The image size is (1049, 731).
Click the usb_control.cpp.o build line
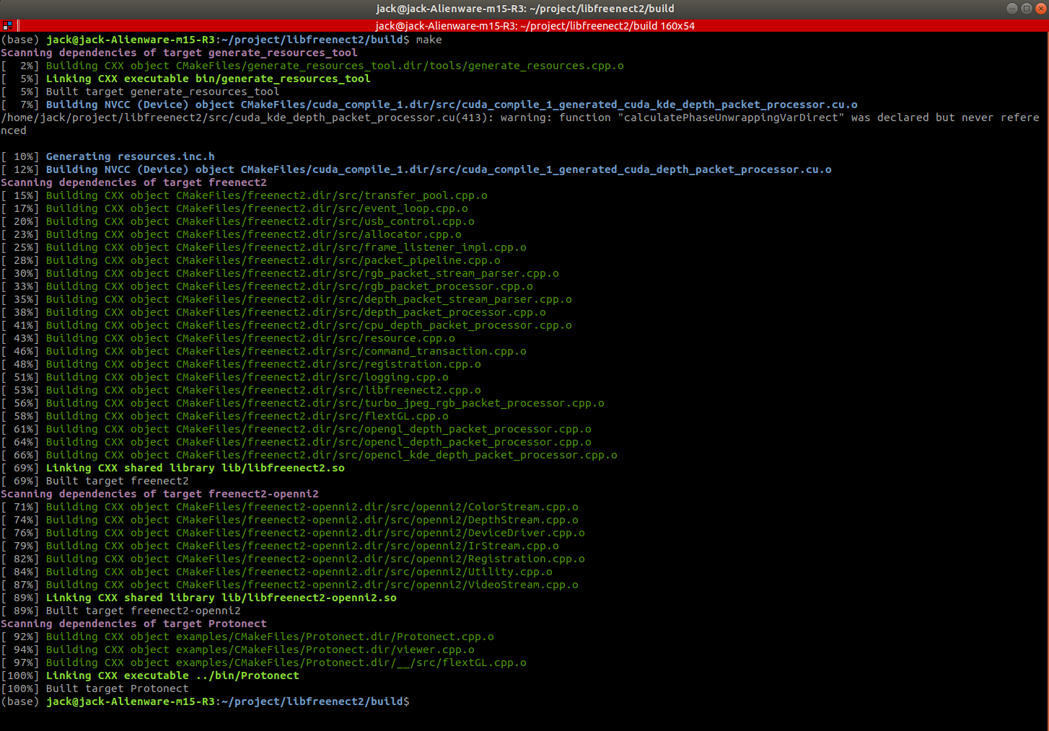click(237, 221)
